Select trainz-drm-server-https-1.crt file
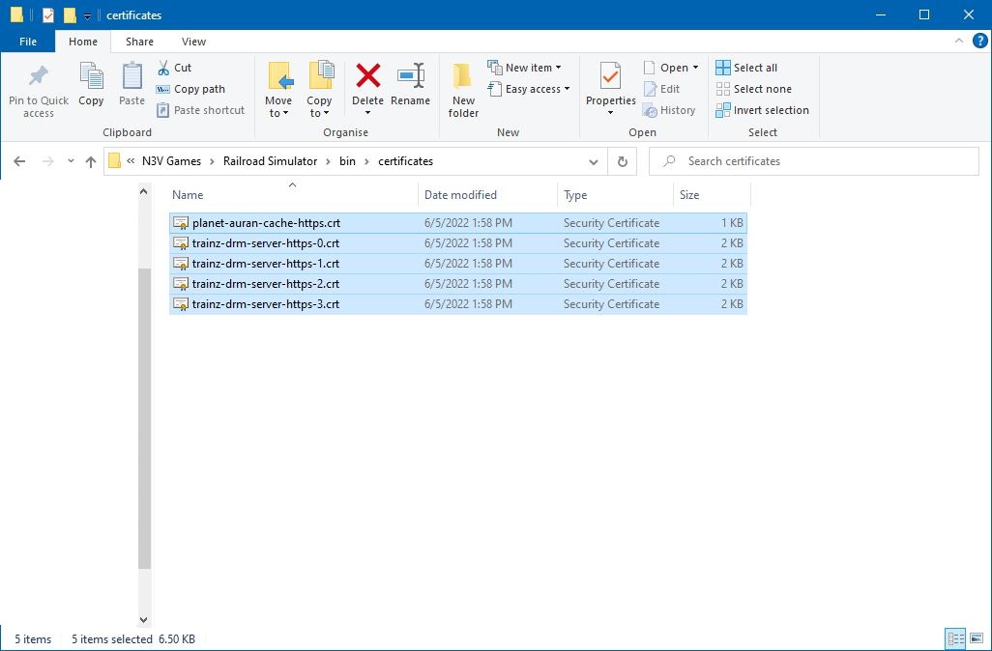This screenshot has height=651, width=992. click(x=458, y=264)
